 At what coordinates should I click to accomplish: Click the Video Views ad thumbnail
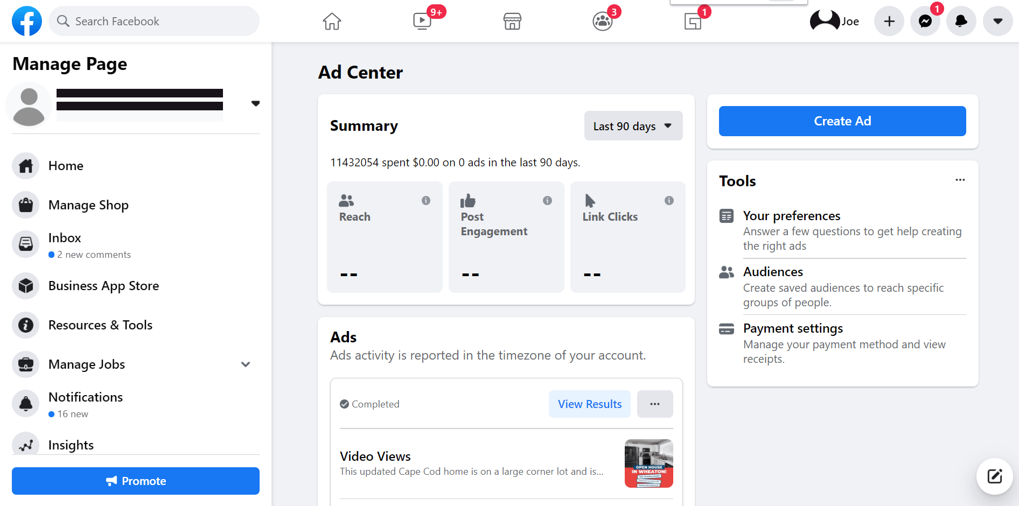(x=648, y=463)
